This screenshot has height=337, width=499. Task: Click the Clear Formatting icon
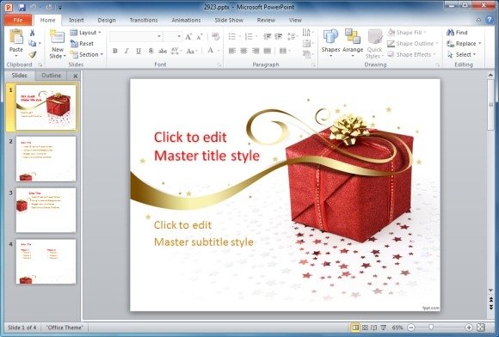pos(215,37)
